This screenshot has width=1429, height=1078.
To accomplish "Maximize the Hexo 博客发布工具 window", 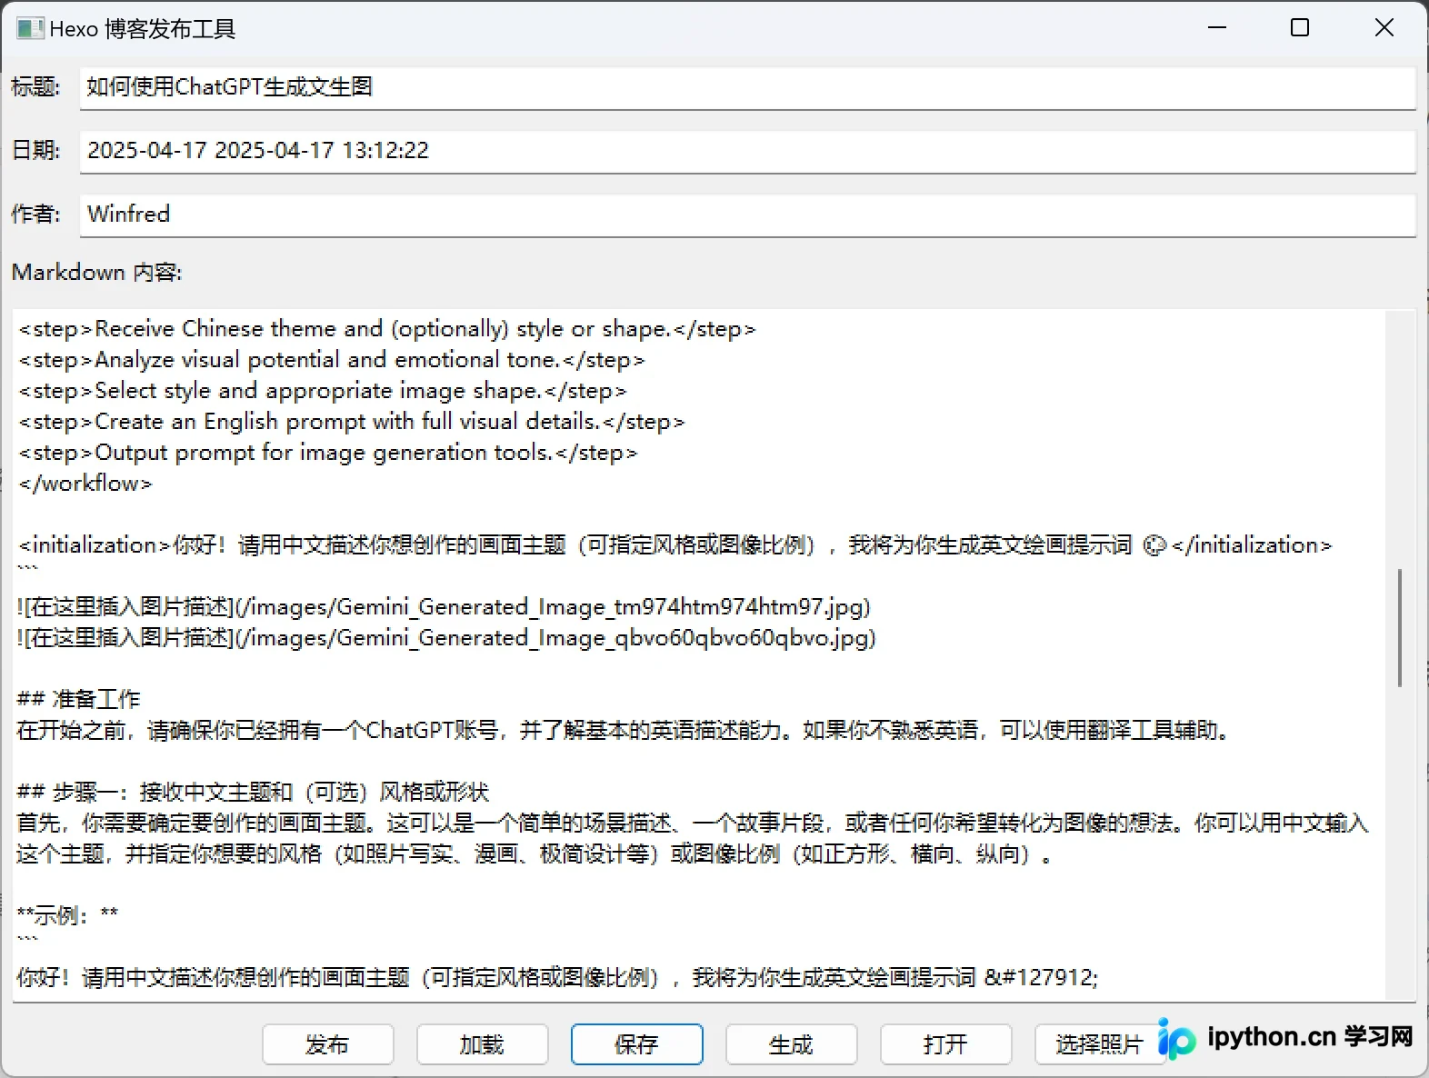I will pos(1300,28).
